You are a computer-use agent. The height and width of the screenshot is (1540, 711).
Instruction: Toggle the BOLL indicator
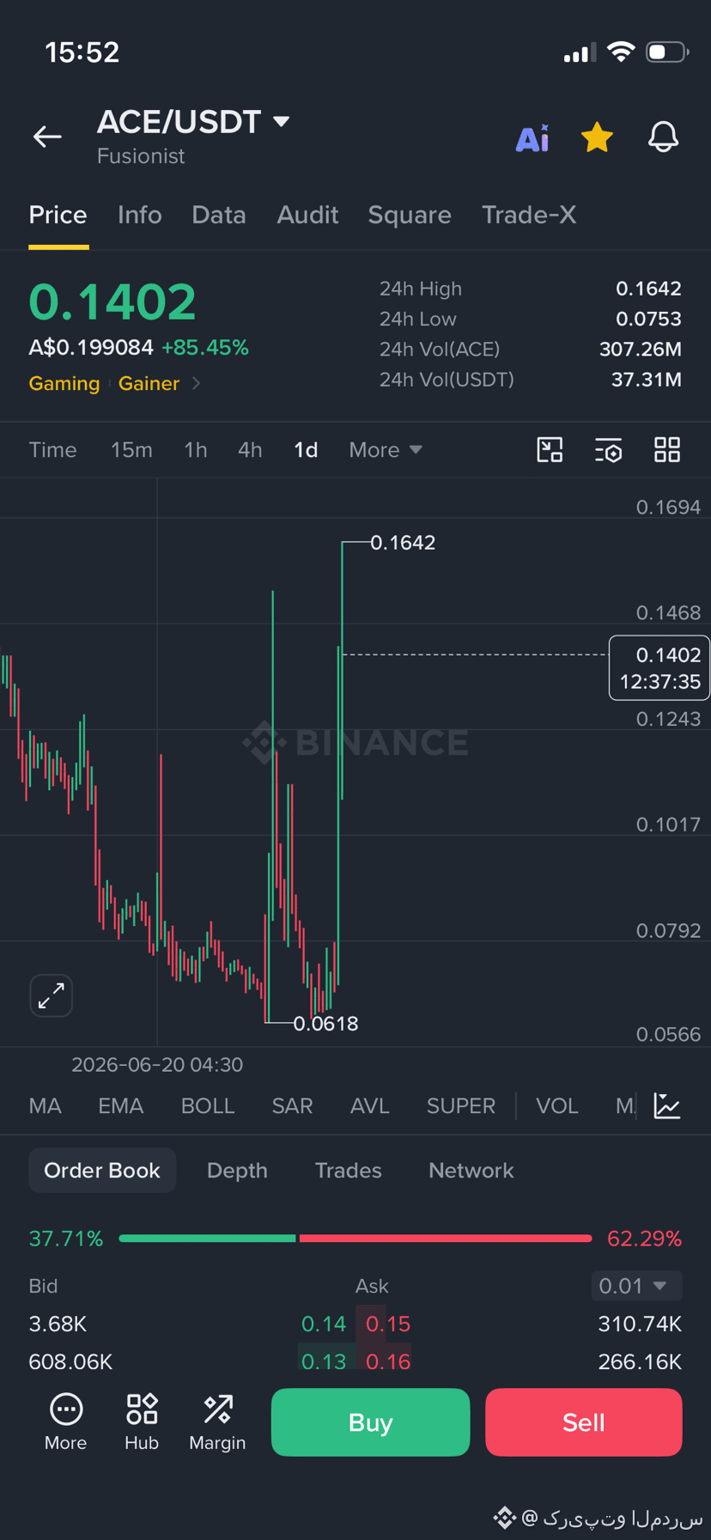pos(208,1106)
